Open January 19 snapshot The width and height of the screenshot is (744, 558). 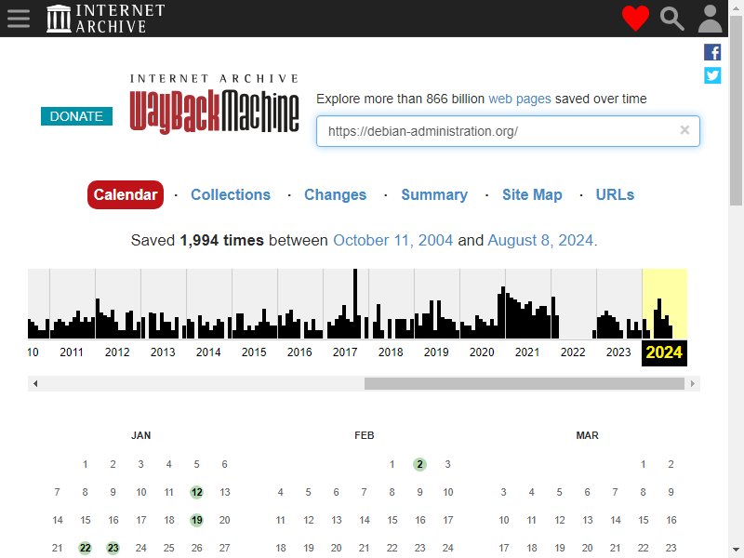tap(196, 520)
